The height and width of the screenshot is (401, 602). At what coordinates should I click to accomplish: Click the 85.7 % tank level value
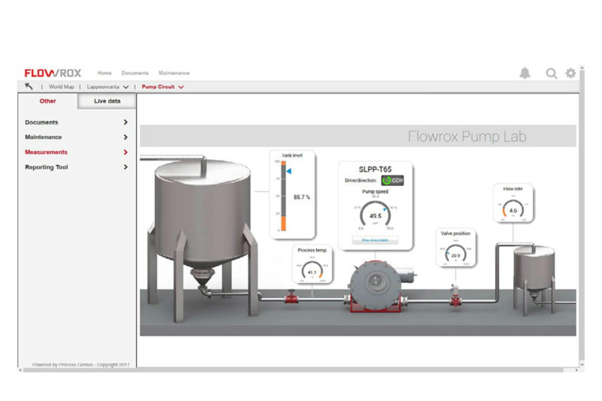click(302, 197)
